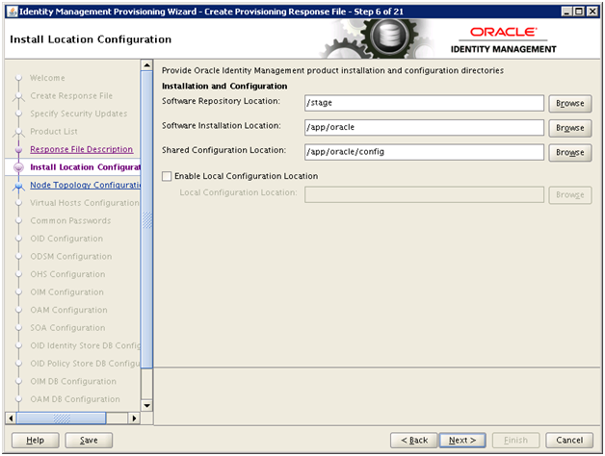Close the wizard window
This screenshot has height=456, width=605.
[592, 12]
